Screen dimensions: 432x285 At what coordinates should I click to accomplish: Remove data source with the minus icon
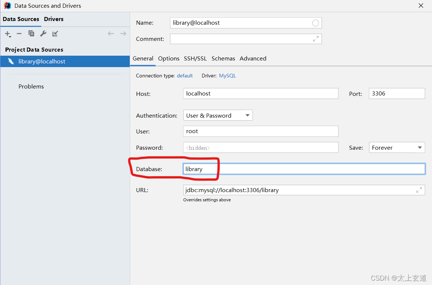pyautogui.click(x=19, y=34)
